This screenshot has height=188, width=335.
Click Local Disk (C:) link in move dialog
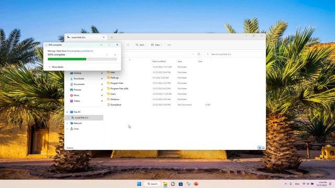point(86,51)
